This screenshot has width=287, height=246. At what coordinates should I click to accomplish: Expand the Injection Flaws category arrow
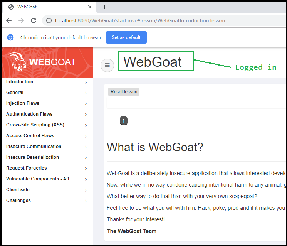(86, 104)
